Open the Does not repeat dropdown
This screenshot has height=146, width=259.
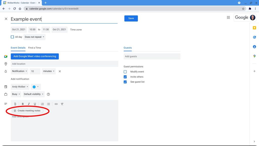point(34,37)
